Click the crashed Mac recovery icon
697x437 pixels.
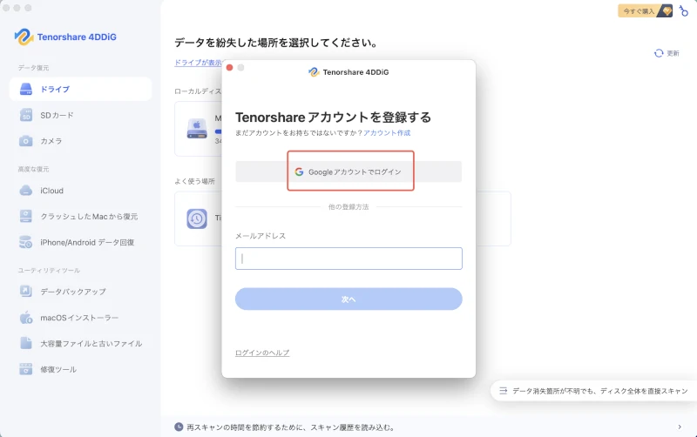tap(26, 216)
